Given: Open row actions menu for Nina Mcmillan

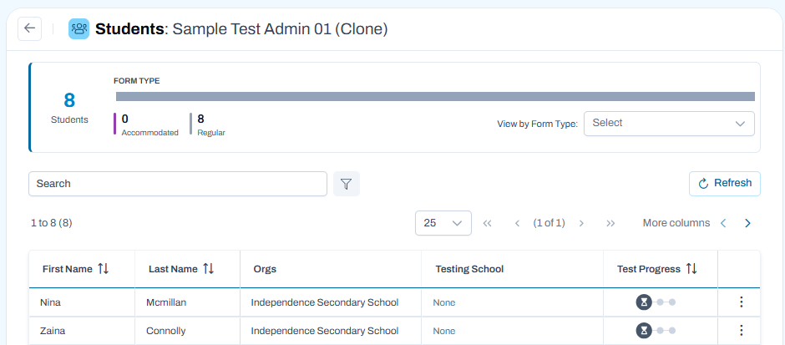Looking at the screenshot, I should (742, 302).
